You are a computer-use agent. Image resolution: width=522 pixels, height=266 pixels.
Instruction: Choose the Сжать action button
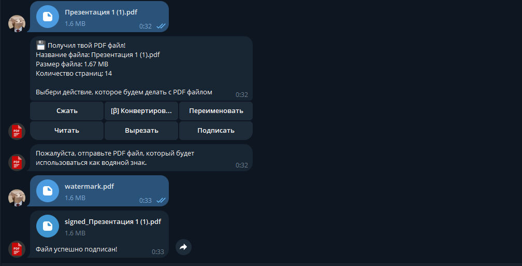point(67,111)
